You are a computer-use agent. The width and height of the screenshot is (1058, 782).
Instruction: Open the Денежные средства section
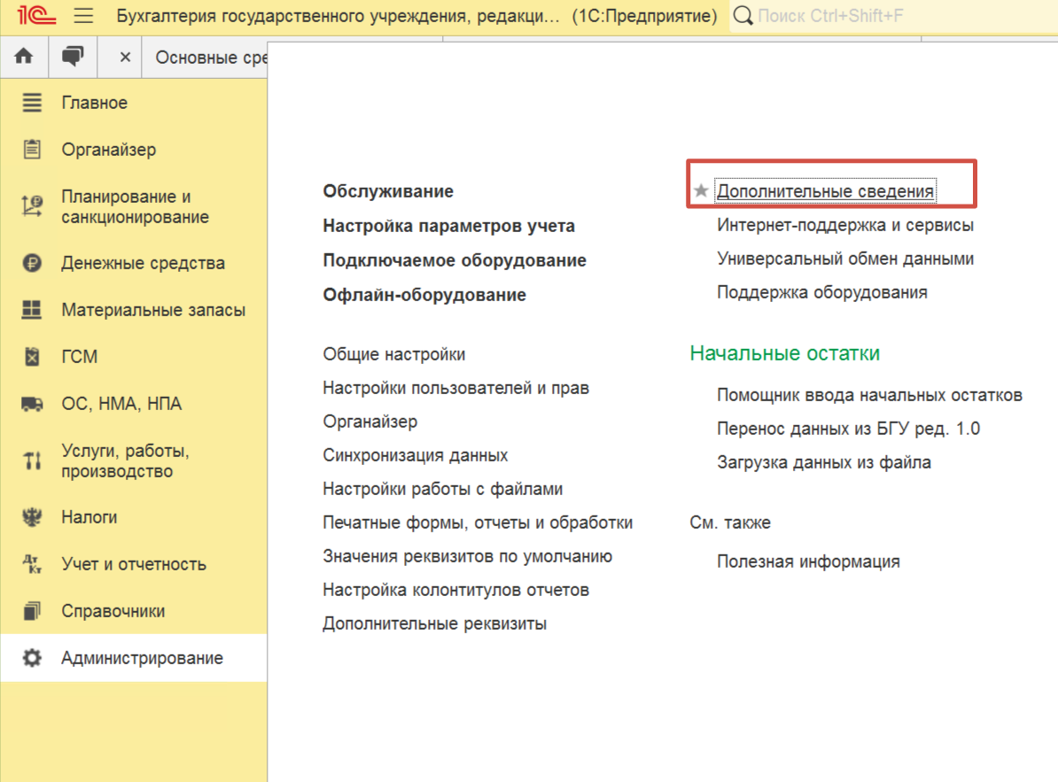143,263
